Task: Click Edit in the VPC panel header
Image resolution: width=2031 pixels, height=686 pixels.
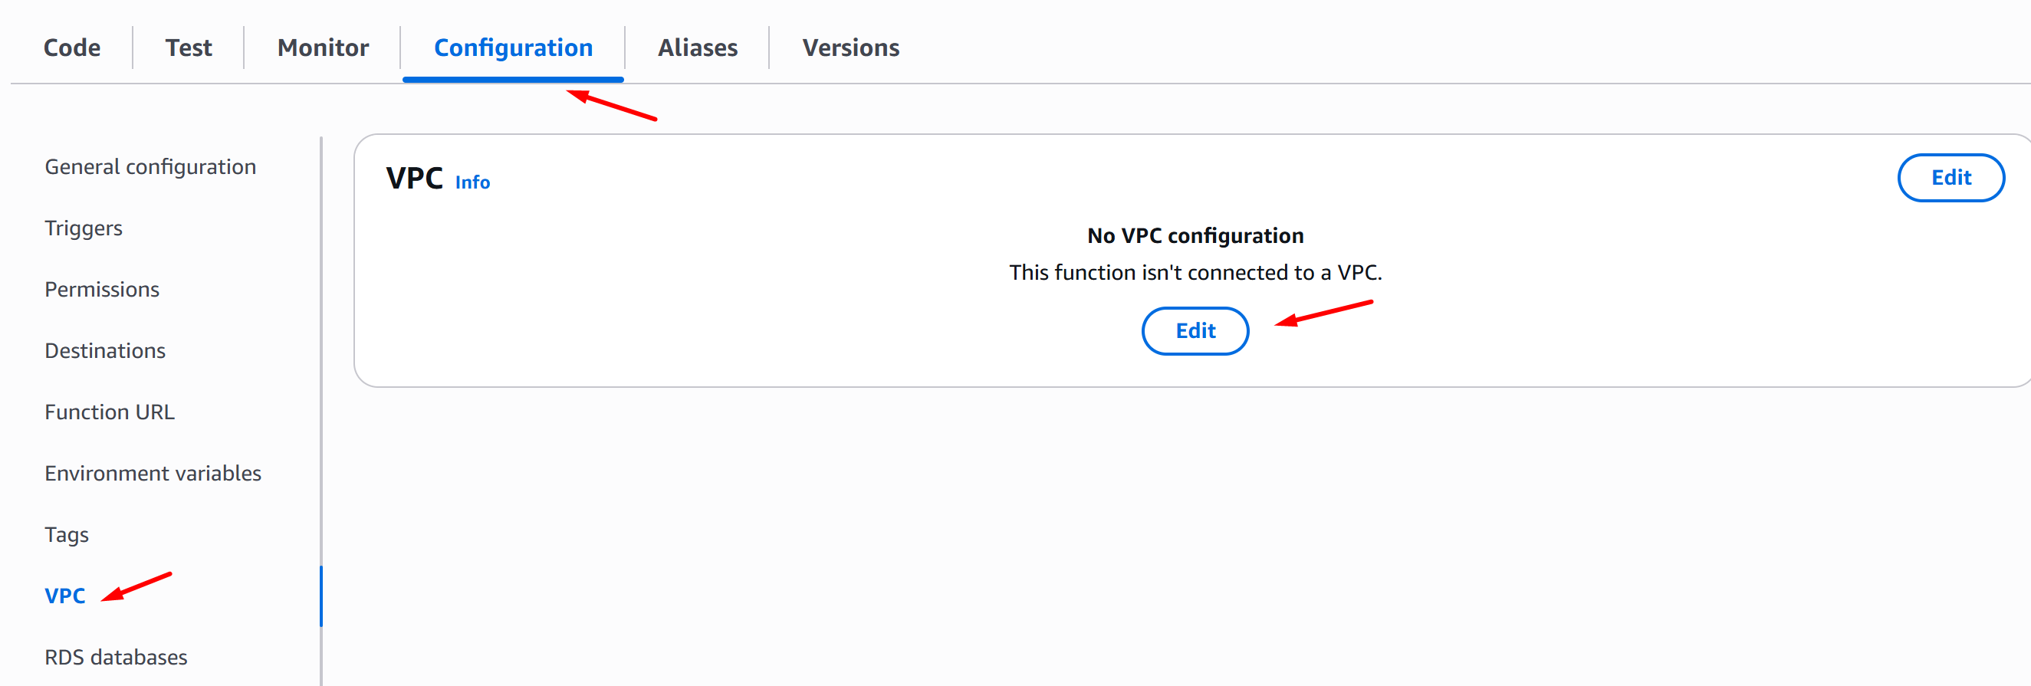Action: 1950,178
